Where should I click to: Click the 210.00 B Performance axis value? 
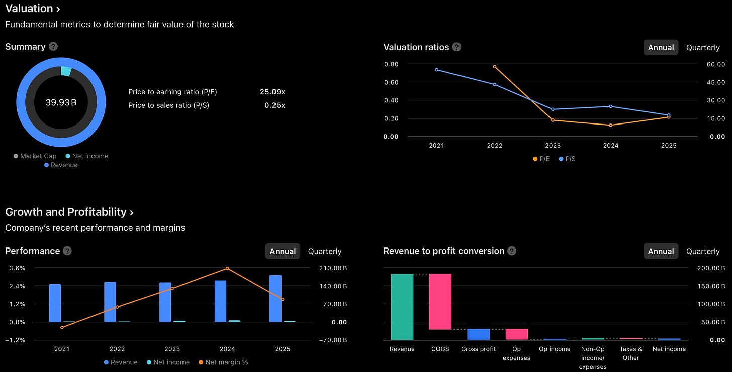[x=332, y=268]
